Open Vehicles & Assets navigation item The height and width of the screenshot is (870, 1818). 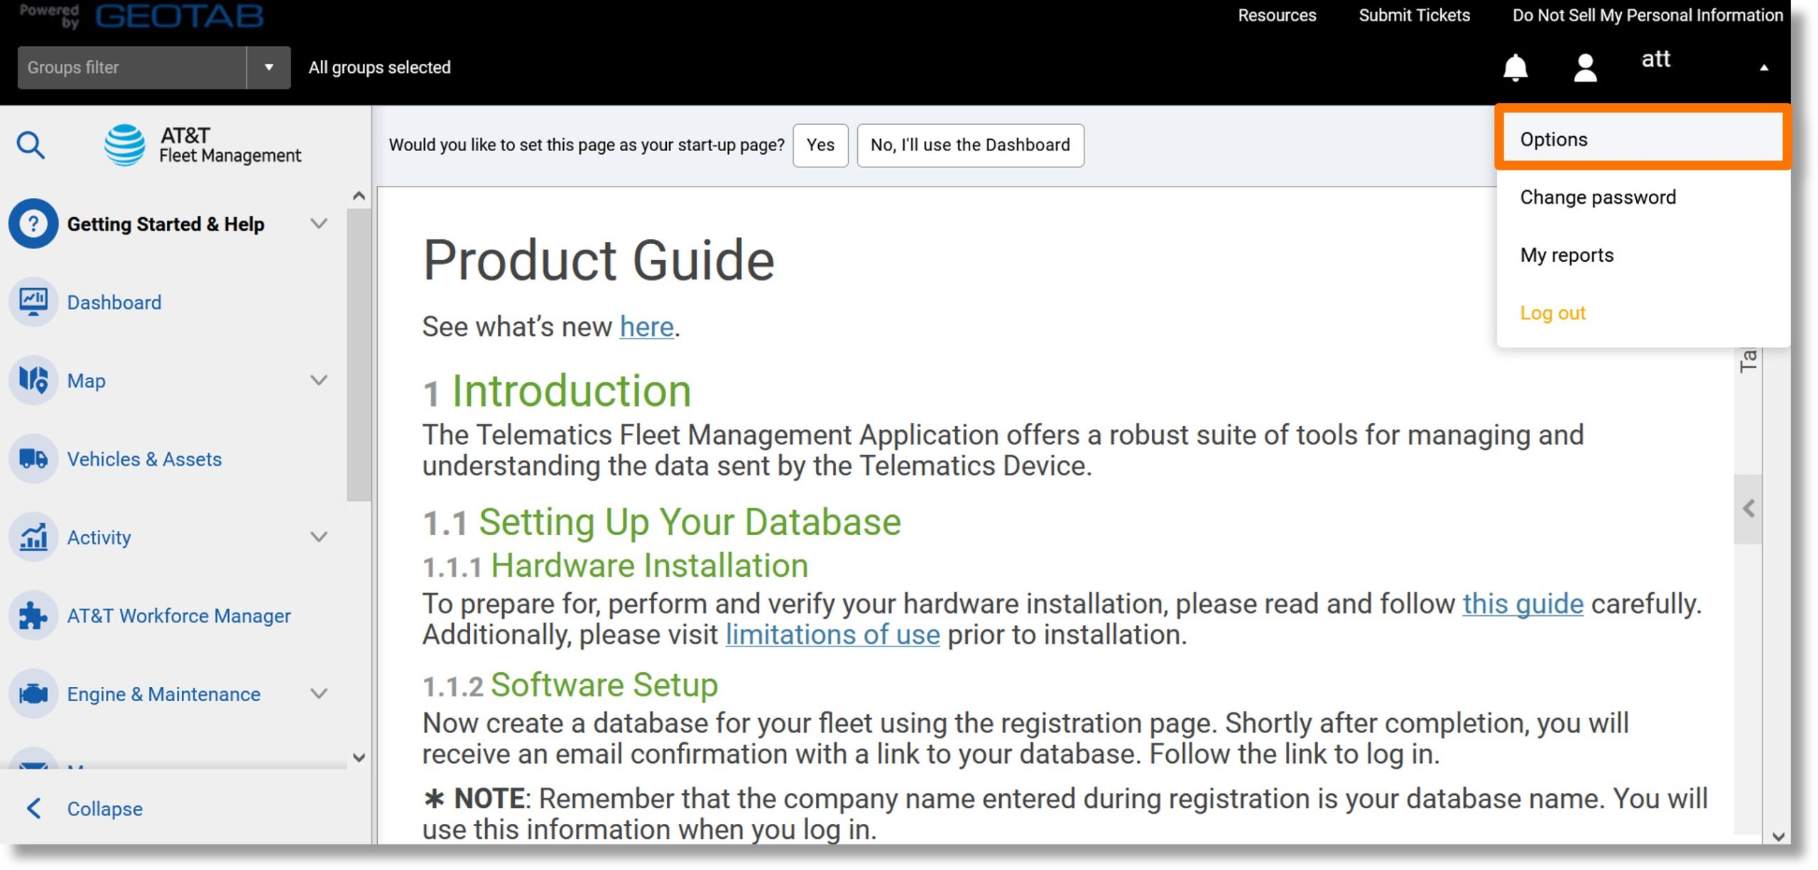tap(144, 459)
